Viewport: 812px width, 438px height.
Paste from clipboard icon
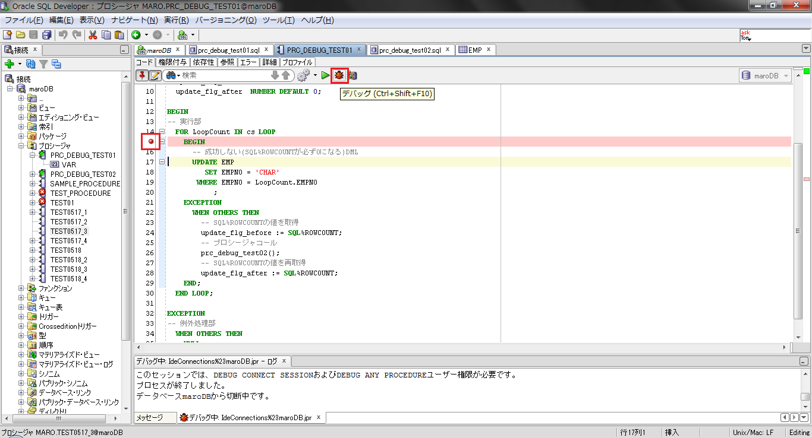point(119,35)
